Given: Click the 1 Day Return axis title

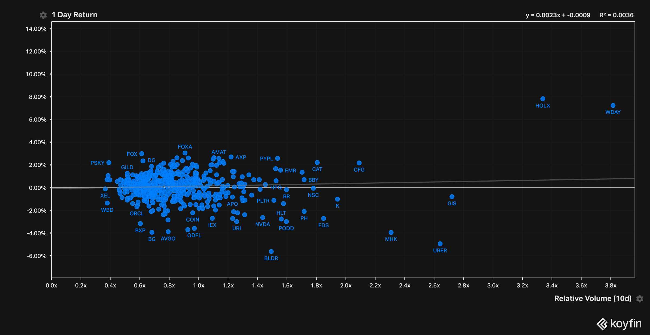Looking at the screenshot, I should coord(74,15).
